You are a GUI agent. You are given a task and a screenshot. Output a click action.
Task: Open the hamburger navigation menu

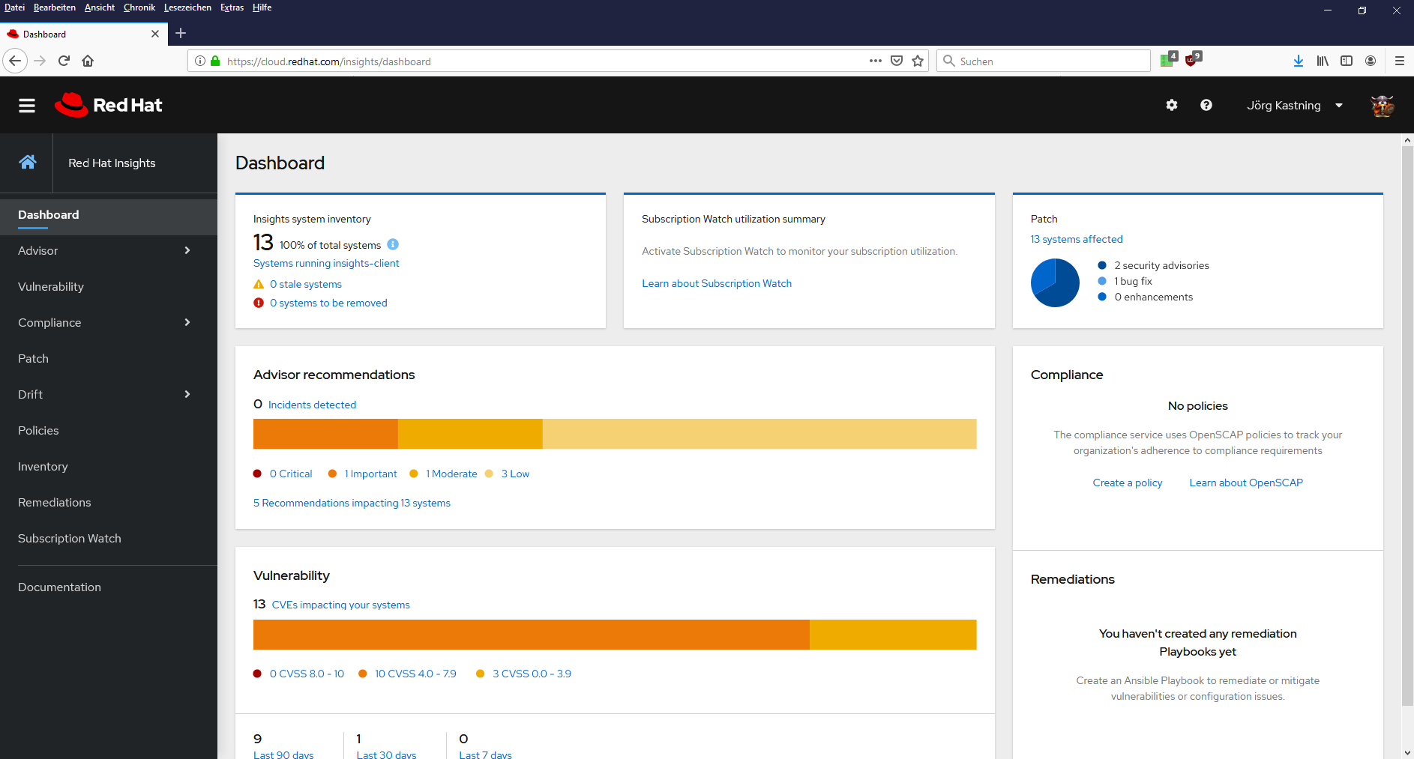(26, 105)
